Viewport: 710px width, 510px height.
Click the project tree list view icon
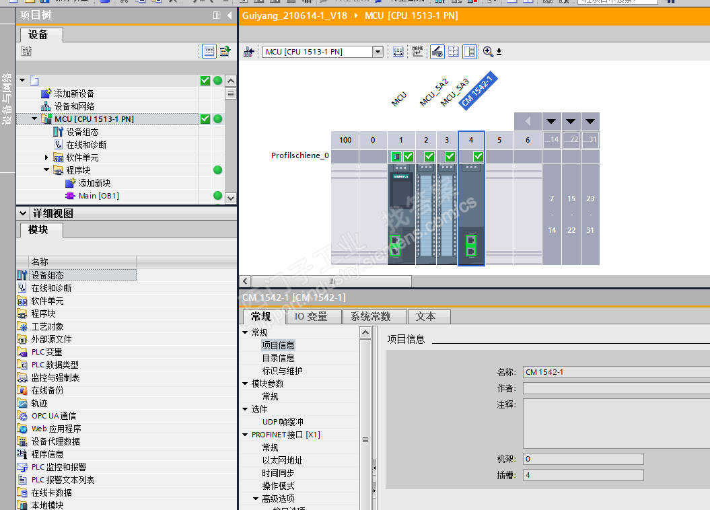(209, 52)
